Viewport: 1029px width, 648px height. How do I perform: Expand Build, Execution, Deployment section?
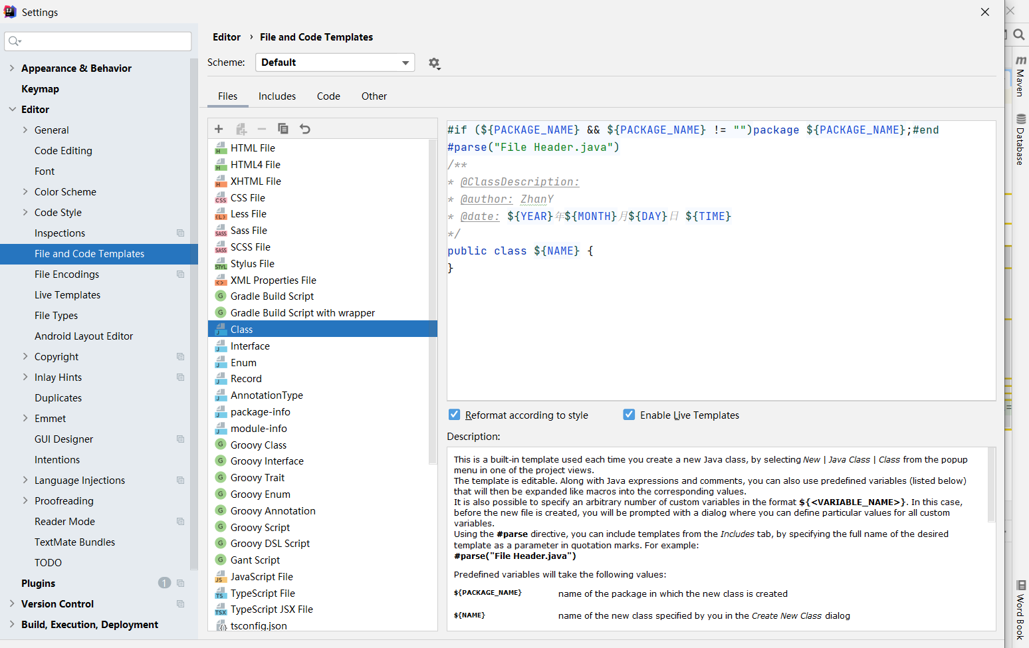click(x=12, y=624)
